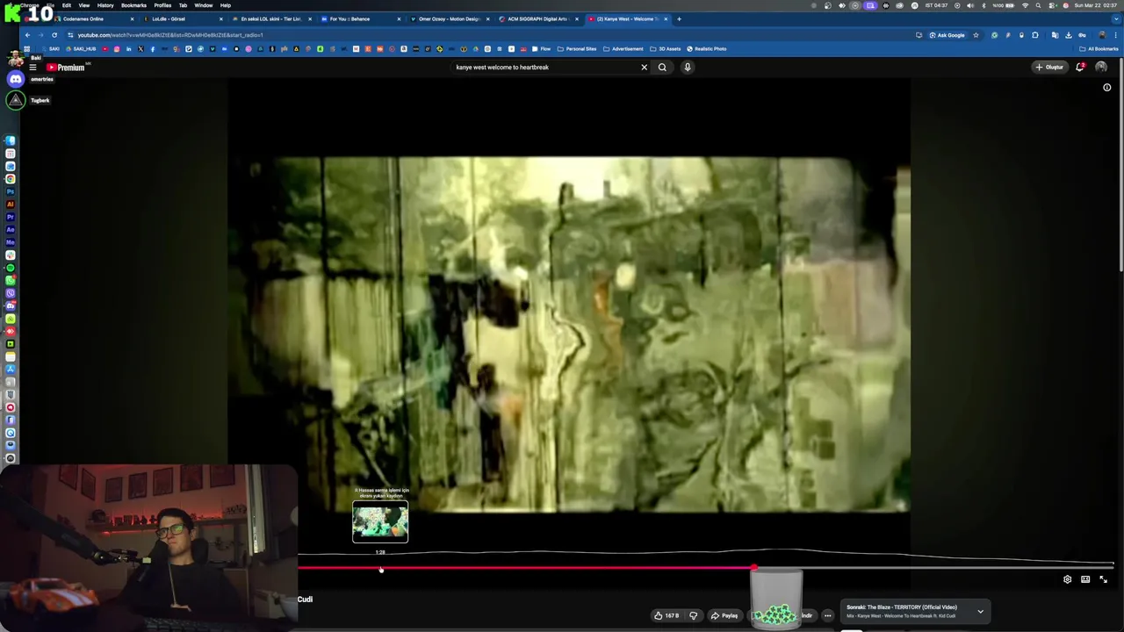Seek to unplayed portion of progress bar
Image resolution: width=1124 pixels, height=632 pixels.
click(935, 568)
